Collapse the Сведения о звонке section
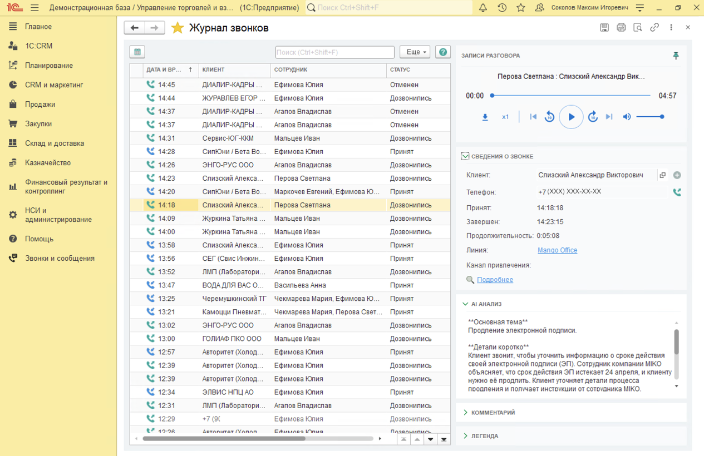 pos(465,156)
